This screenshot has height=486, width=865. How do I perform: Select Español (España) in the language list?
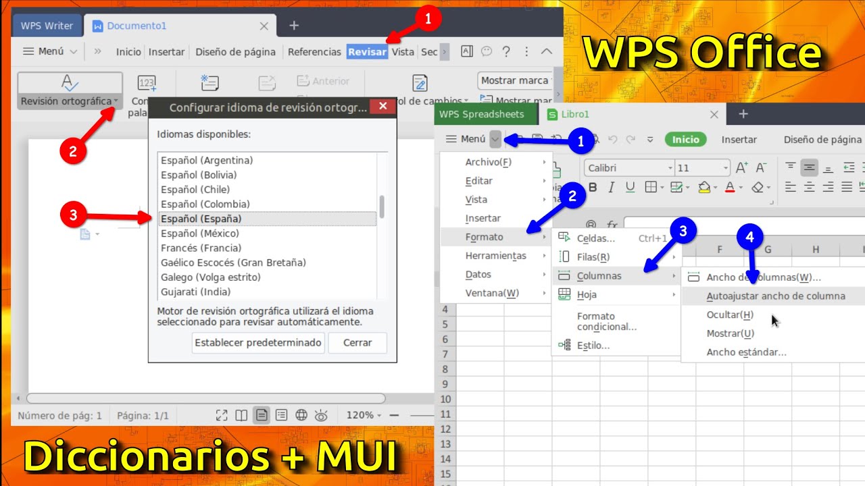(267, 219)
